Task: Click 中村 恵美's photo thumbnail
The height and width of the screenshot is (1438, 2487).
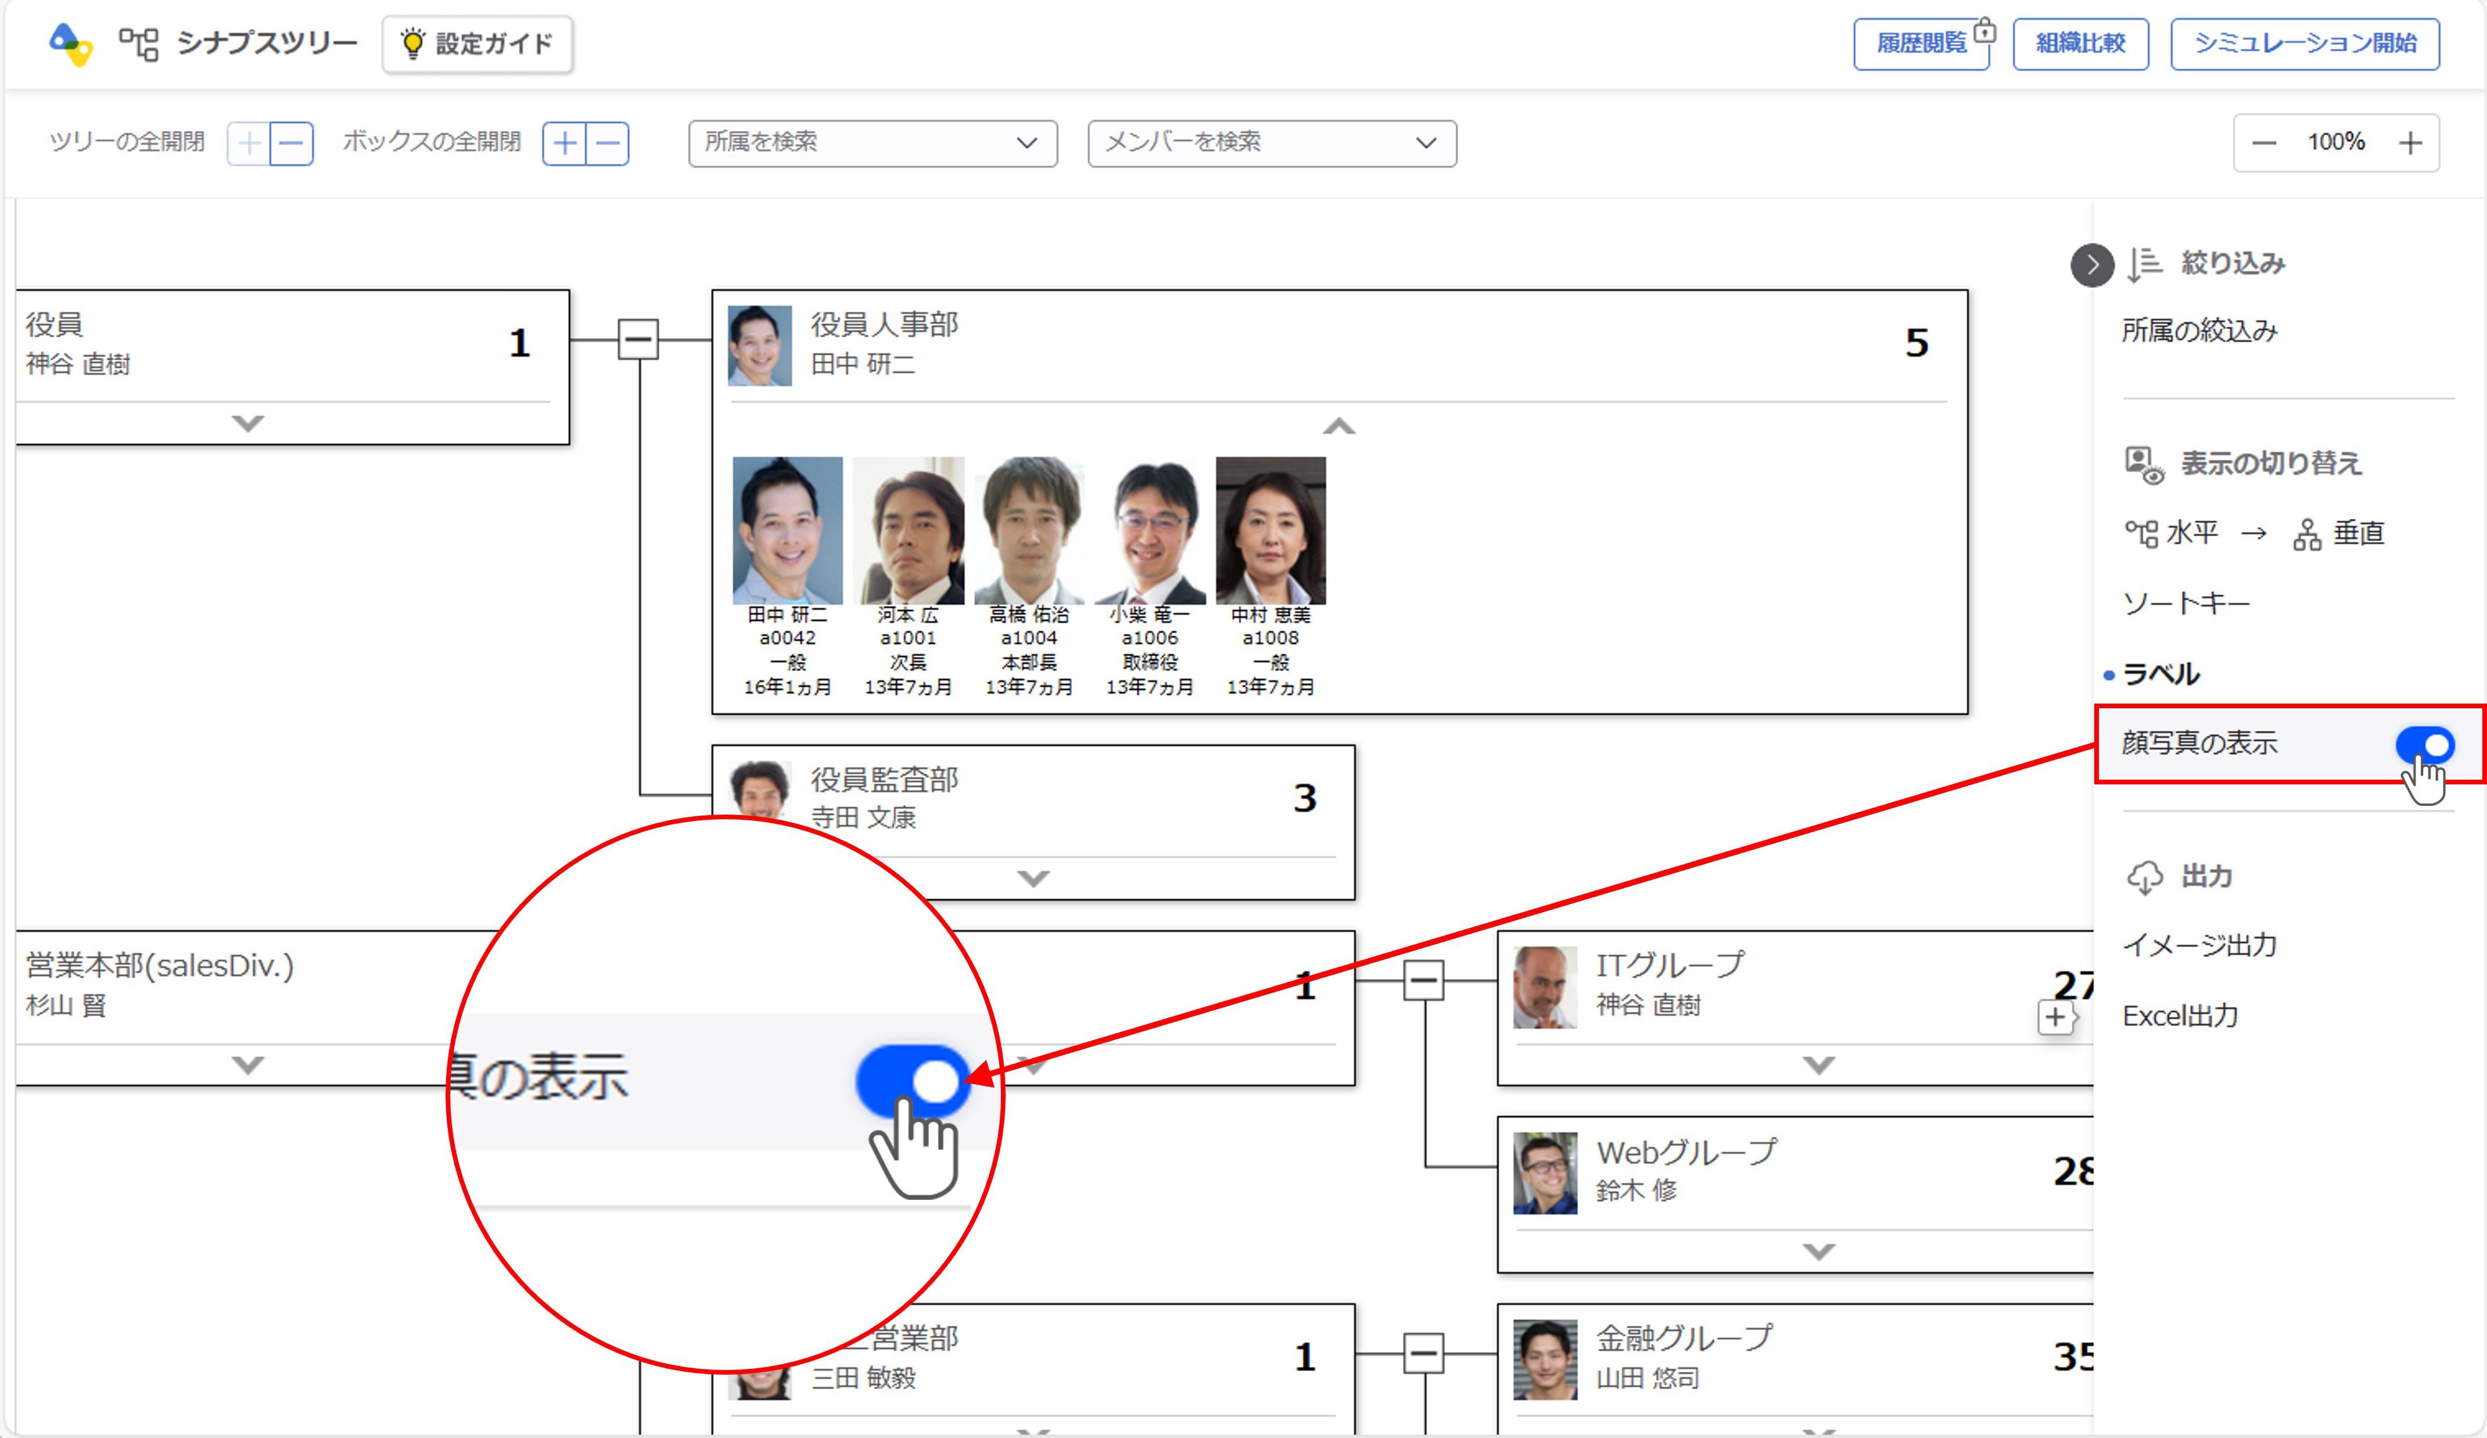Action: pos(1270,531)
